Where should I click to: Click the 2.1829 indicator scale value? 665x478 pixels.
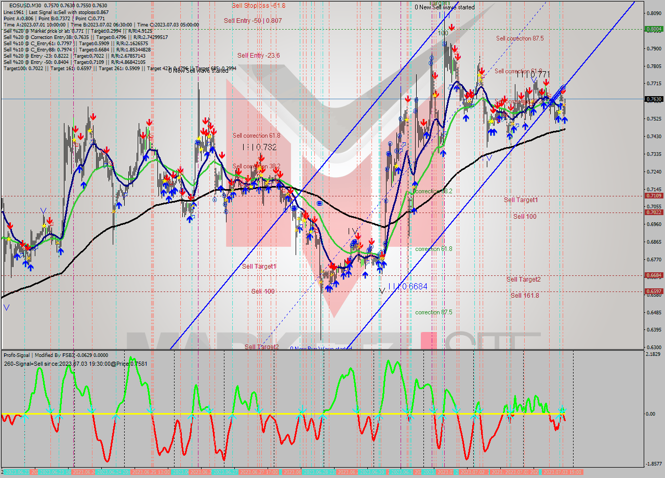pyautogui.click(x=654, y=354)
